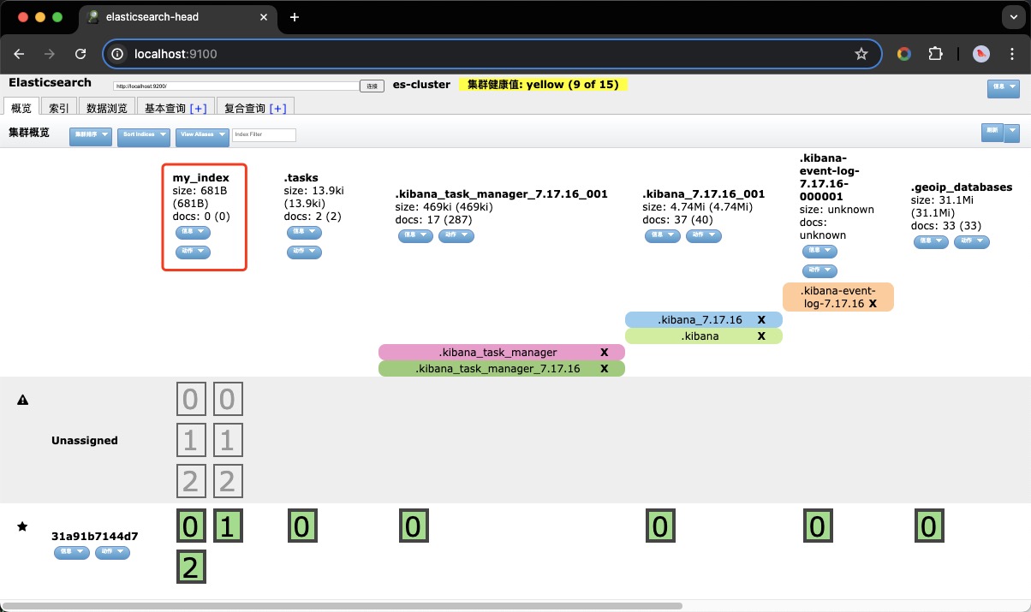Click the 连接 connect button
1031x612 pixels.
click(372, 86)
